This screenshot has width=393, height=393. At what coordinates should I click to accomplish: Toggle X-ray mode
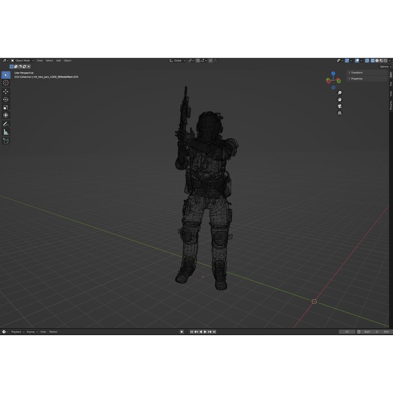point(367,61)
